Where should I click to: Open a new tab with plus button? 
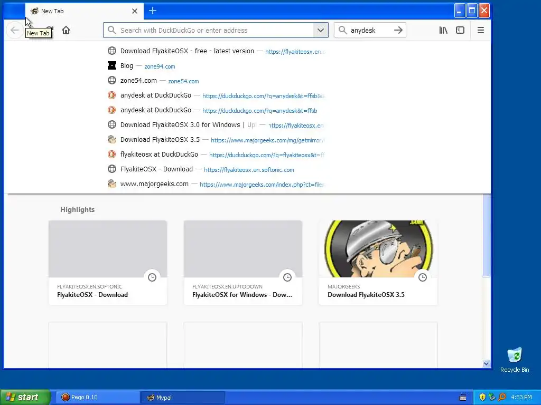pos(153,11)
